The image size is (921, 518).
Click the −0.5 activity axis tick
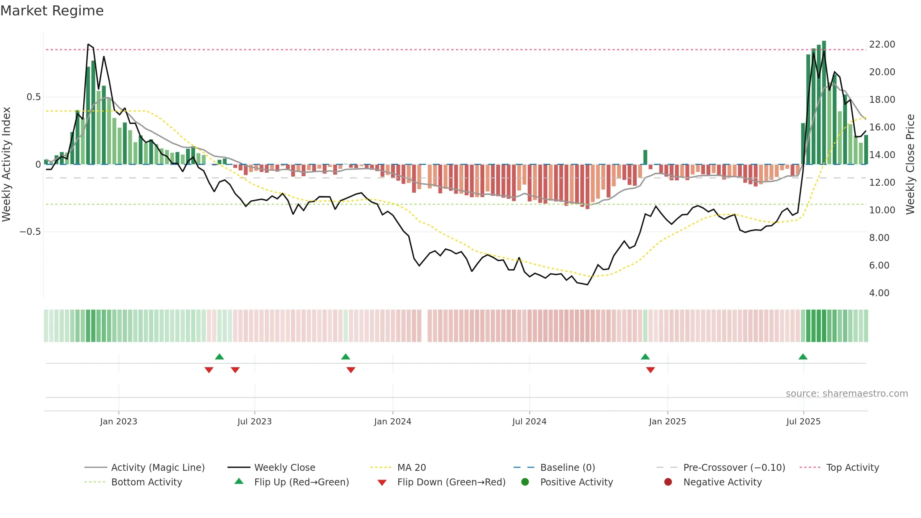[x=30, y=232]
